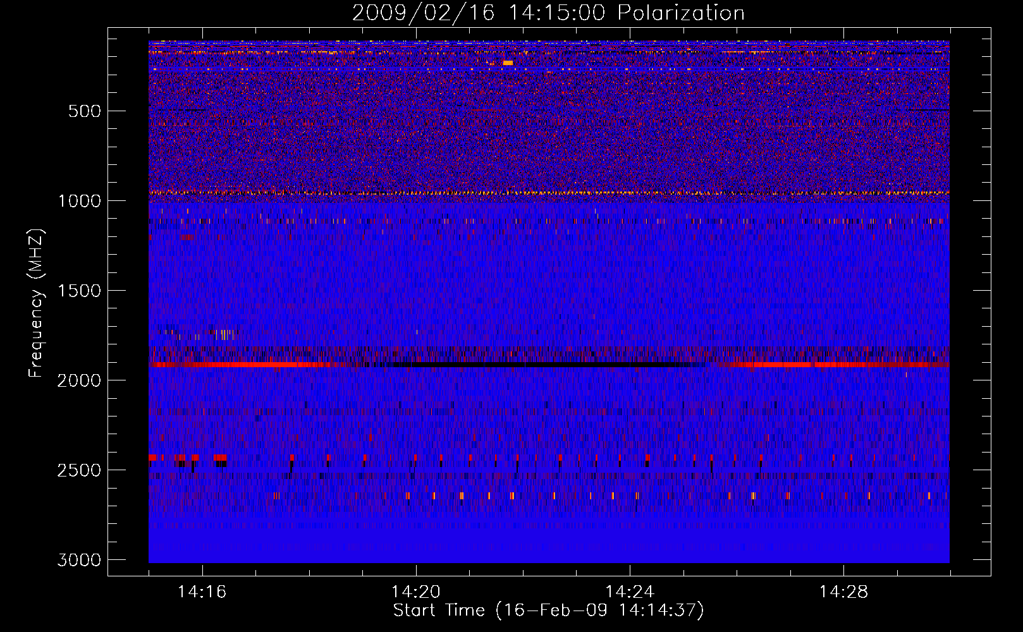1023x632 pixels.
Task: Click the 500 frequency tick label
Action: (85, 111)
